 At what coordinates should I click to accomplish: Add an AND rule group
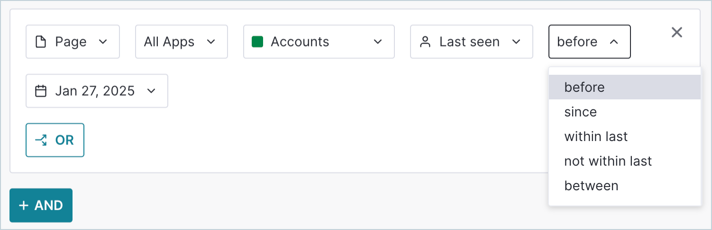click(41, 205)
